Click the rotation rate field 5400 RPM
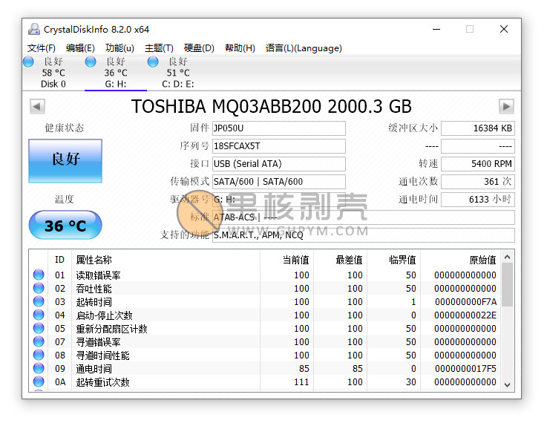 477,163
